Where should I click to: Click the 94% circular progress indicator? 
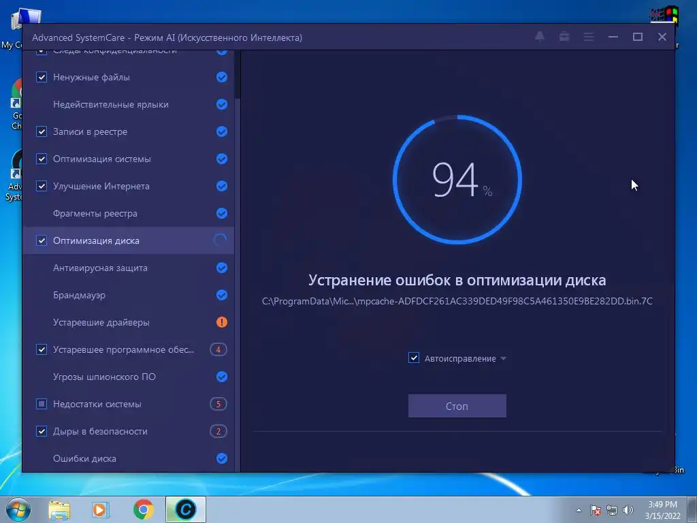tap(457, 180)
